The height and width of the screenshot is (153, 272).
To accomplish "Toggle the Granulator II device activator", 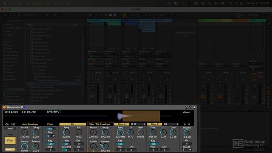I will (x=5, y=108).
